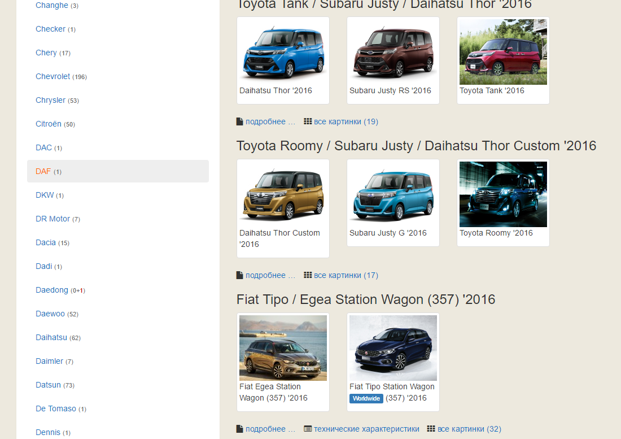Open the blue Fiat Tipo Station Wagon thumbnail
The image size is (621, 439).
(x=393, y=348)
